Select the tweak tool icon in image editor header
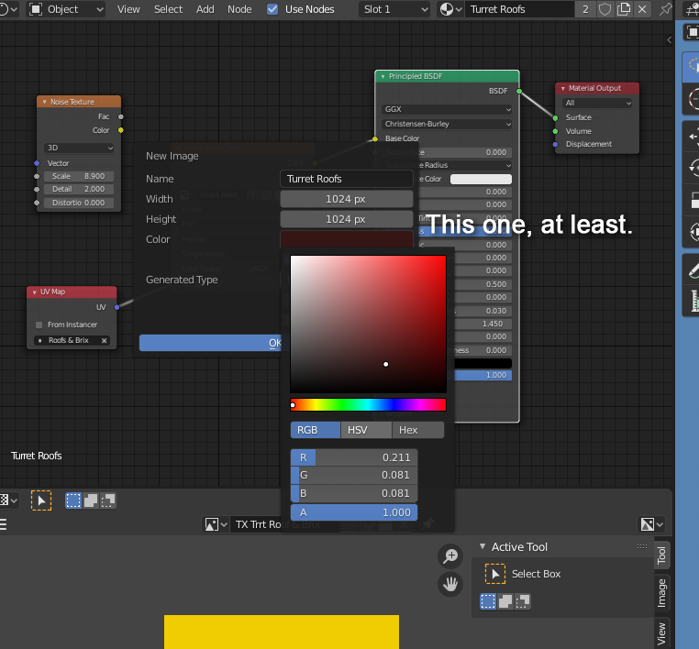 pos(41,500)
